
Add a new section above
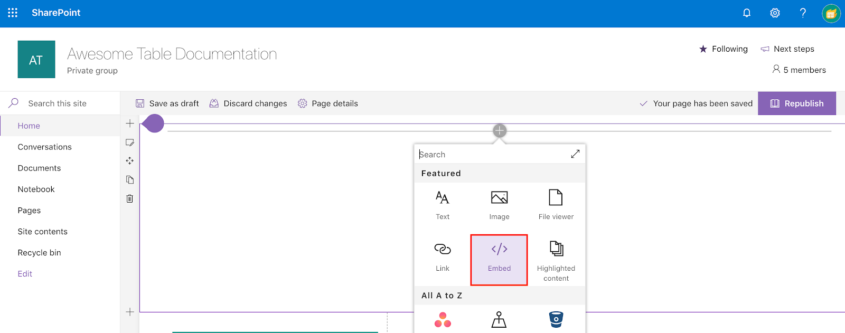tap(130, 123)
